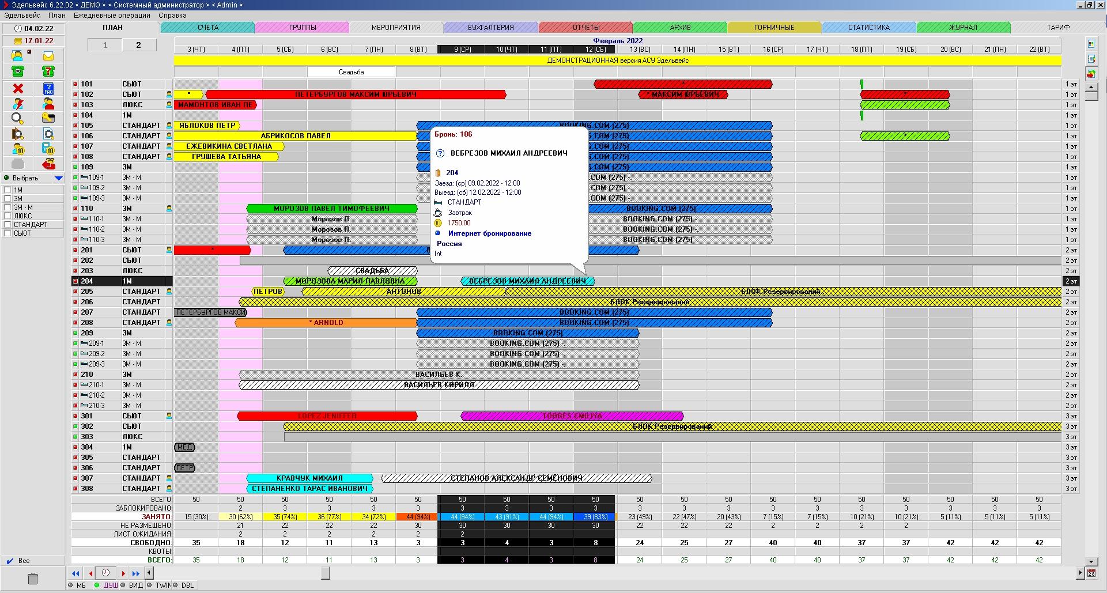The image size is (1107, 593).
Task: Click the green telephone icon
Action: (x=18, y=71)
